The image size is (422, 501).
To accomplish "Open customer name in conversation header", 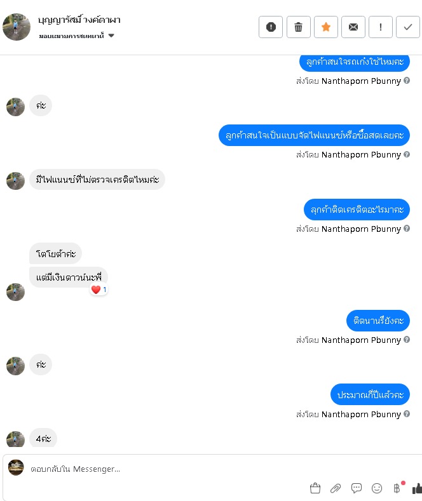I will click(79, 20).
